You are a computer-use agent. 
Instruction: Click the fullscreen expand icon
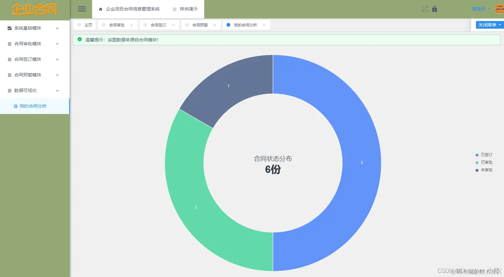[425, 9]
